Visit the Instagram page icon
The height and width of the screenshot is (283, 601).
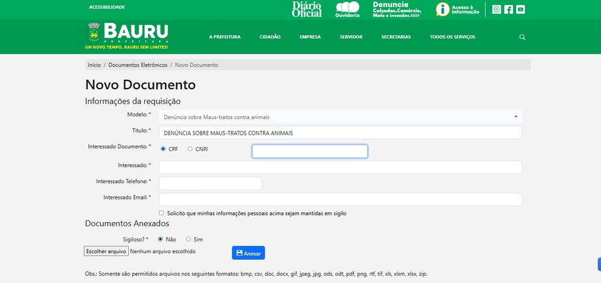[497, 9]
